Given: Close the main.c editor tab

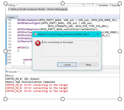Looking at the screenshot, I should pos(17,17).
